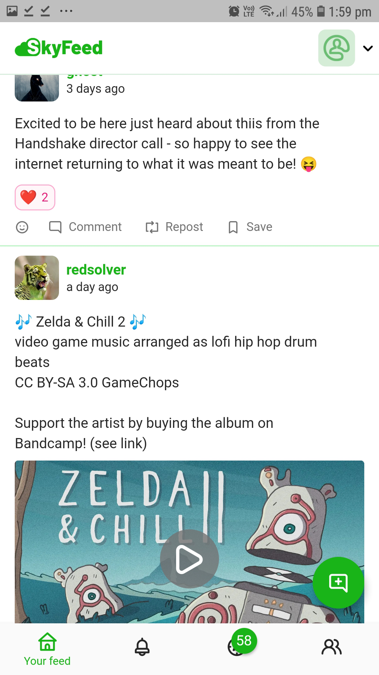Save the post with bookmark
This screenshot has width=379, height=675.
pos(250,227)
